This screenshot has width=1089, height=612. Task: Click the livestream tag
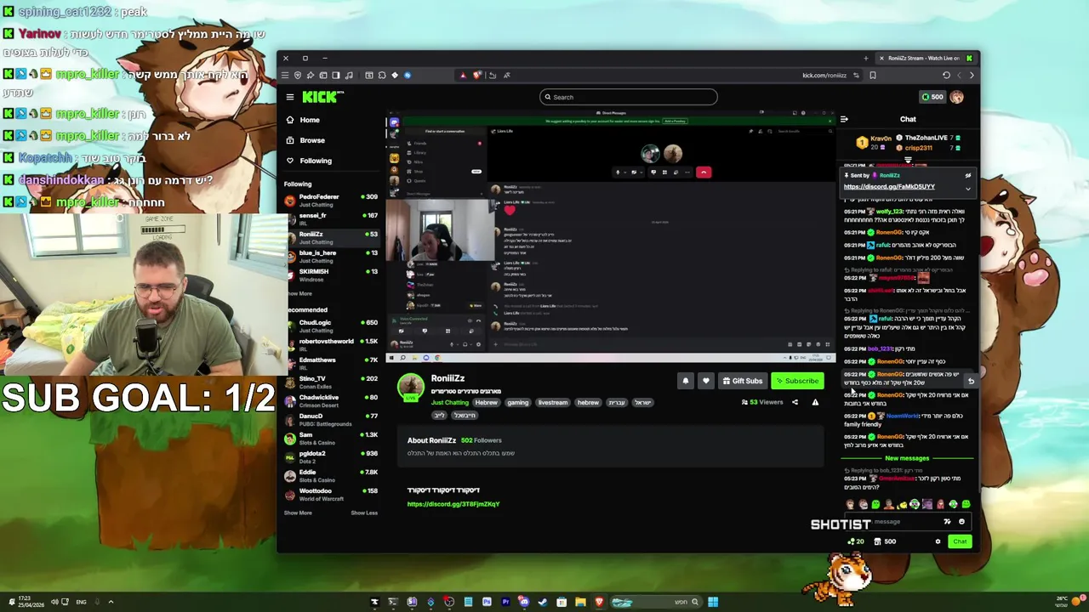coord(552,402)
